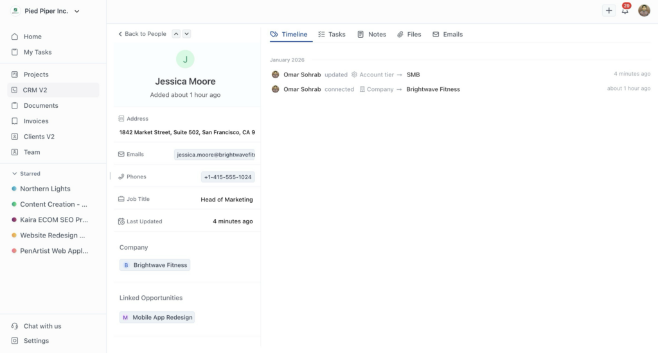This screenshot has height=353, width=658.
Task: Collapse the Starred section
Action: point(15,174)
